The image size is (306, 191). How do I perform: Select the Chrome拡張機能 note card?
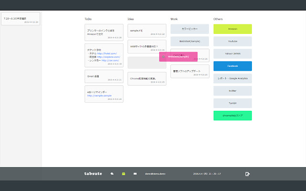[x=147, y=79]
